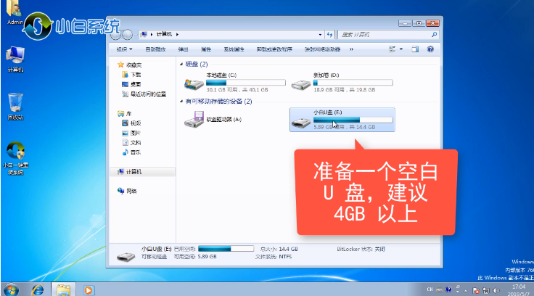Expand the » toolbar overflow chevron
Image resolution: width=534 pixels, height=296 pixels.
[351, 49]
